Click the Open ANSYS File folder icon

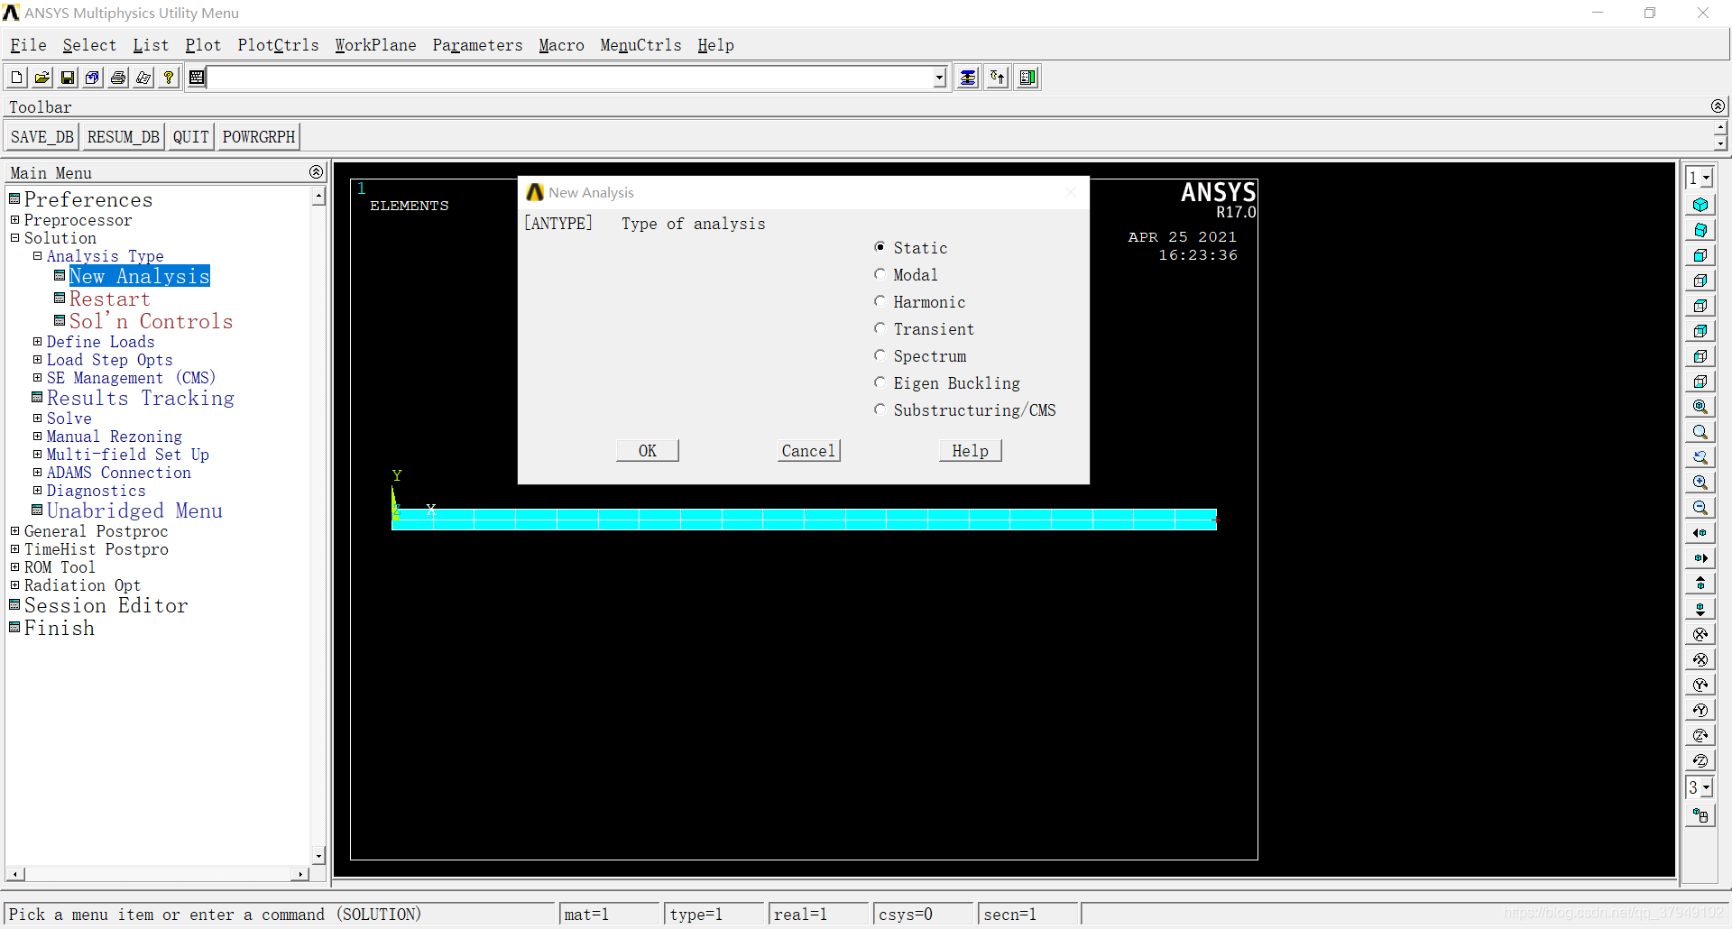click(x=42, y=78)
